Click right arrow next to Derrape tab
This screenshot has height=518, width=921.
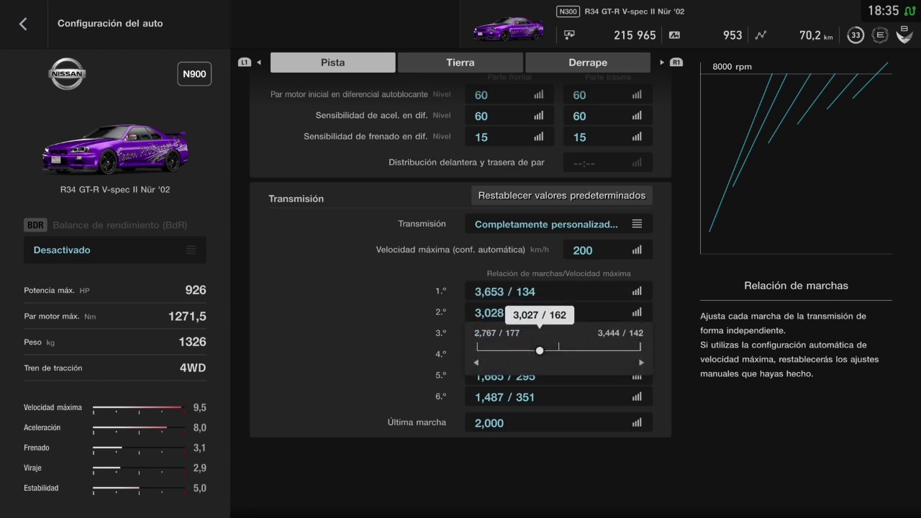tap(662, 63)
